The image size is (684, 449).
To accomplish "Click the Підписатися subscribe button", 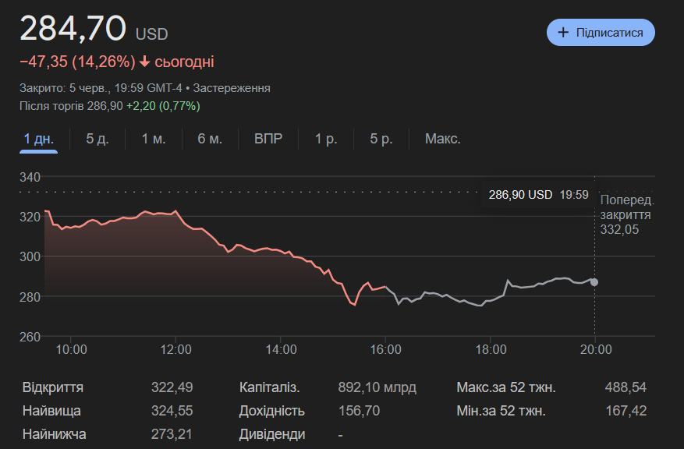I will click(x=601, y=32).
